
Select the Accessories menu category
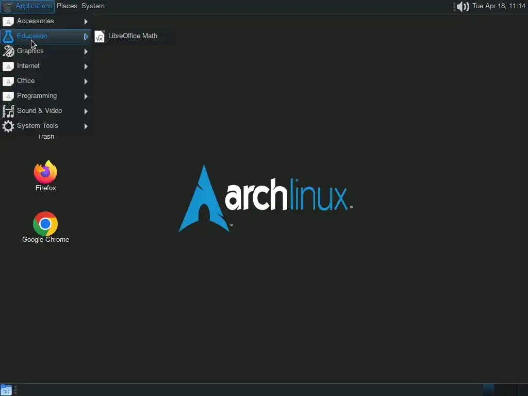tap(45, 21)
